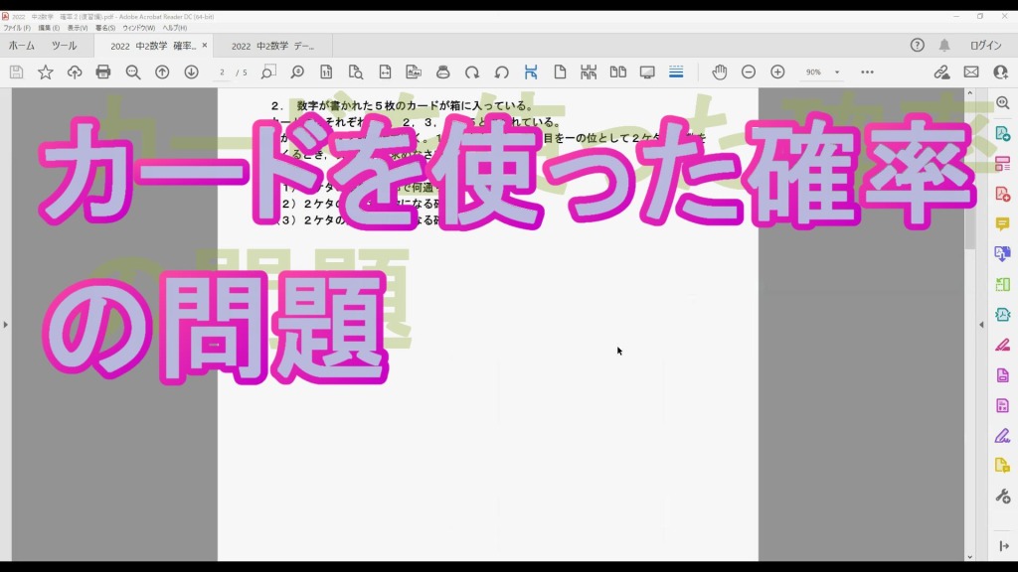The height and width of the screenshot is (572, 1018).
Task: Send the file by email icon
Action: (x=971, y=72)
